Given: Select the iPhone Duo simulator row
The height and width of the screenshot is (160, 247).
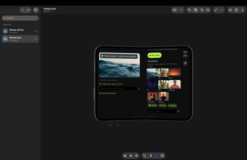Looking at the screenshot, I should tap(20, 39).
